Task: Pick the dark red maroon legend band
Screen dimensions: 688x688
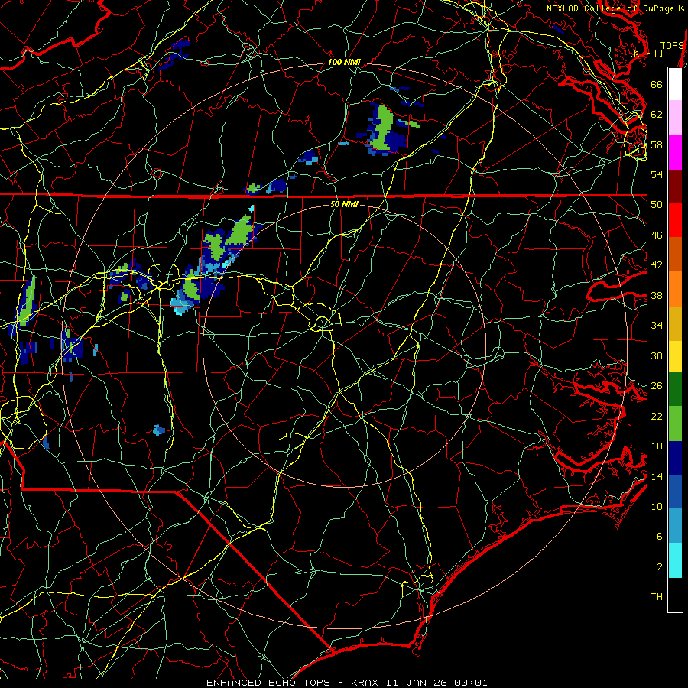Action: [x=675, y=187]
